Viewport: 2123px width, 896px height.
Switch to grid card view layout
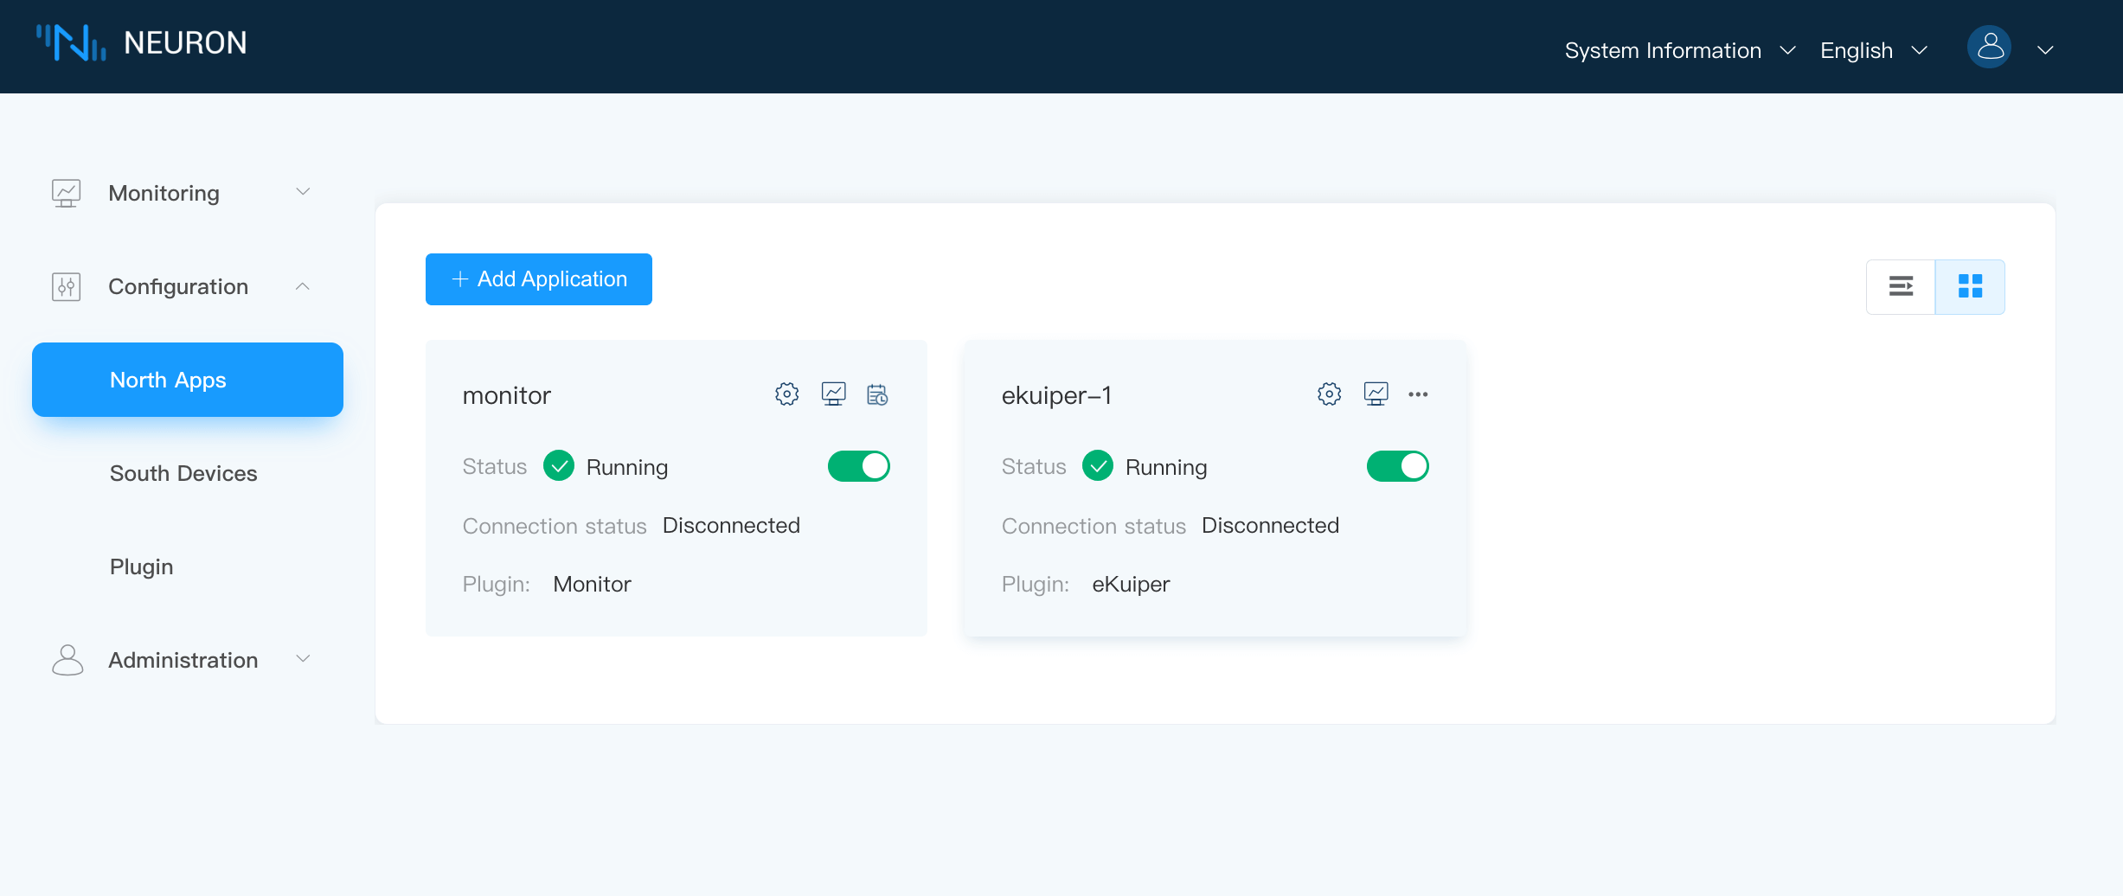pyautogui.click(x=1970, y=286)
